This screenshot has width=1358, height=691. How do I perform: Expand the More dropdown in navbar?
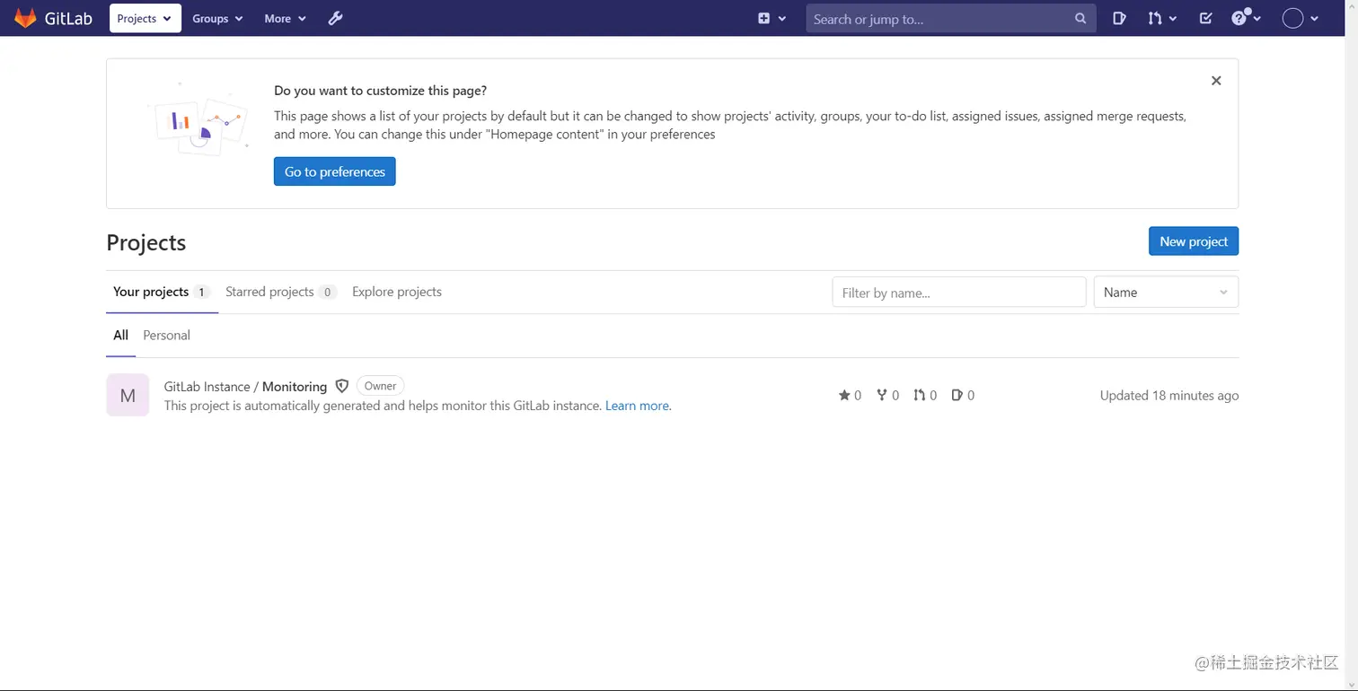click(285, 18)
